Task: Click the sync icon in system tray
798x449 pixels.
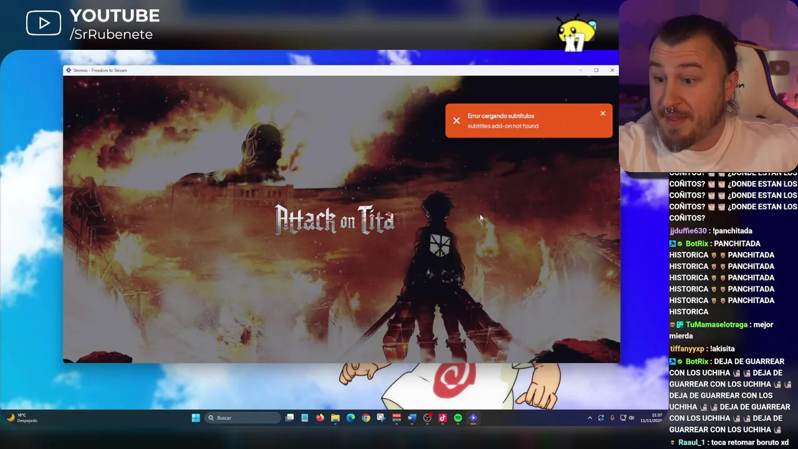Action: (601, 418)
